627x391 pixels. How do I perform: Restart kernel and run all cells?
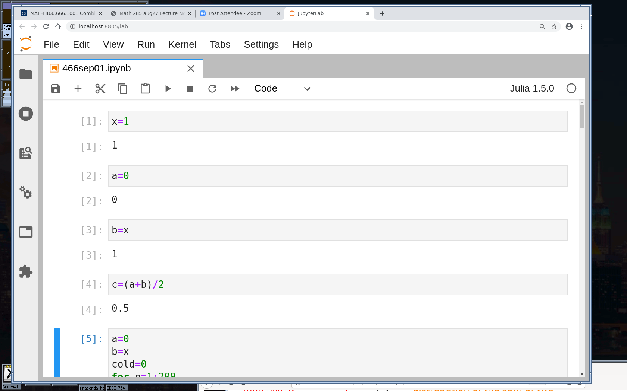[x=235, y=89]
